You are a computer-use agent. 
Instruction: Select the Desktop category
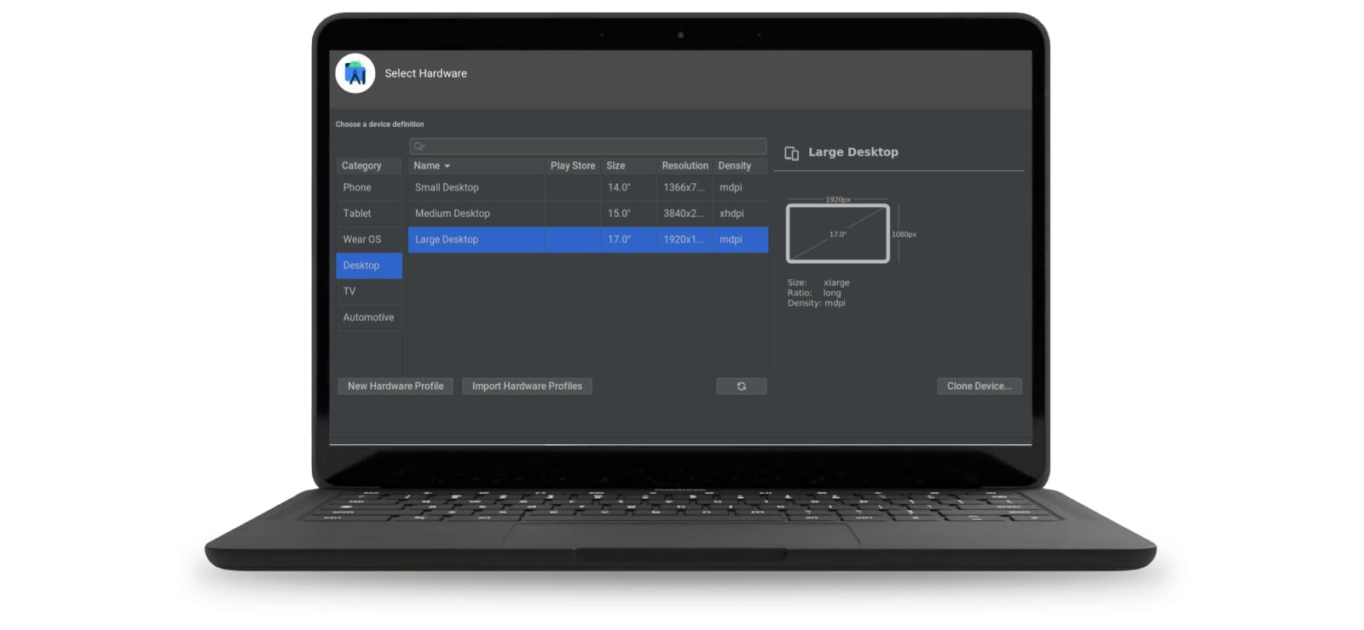[361, 266]
